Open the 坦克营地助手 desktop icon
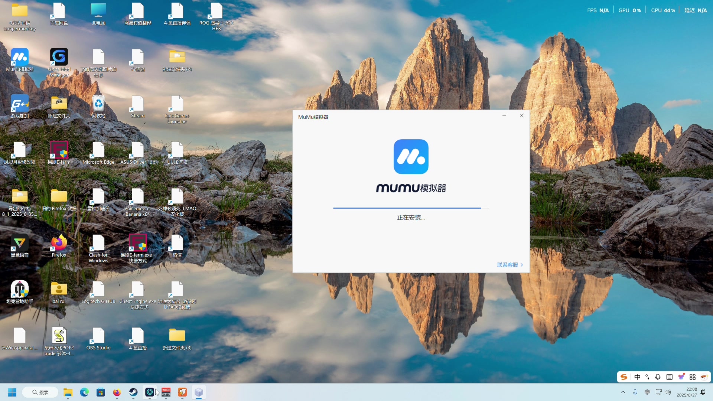 (20, 292)
